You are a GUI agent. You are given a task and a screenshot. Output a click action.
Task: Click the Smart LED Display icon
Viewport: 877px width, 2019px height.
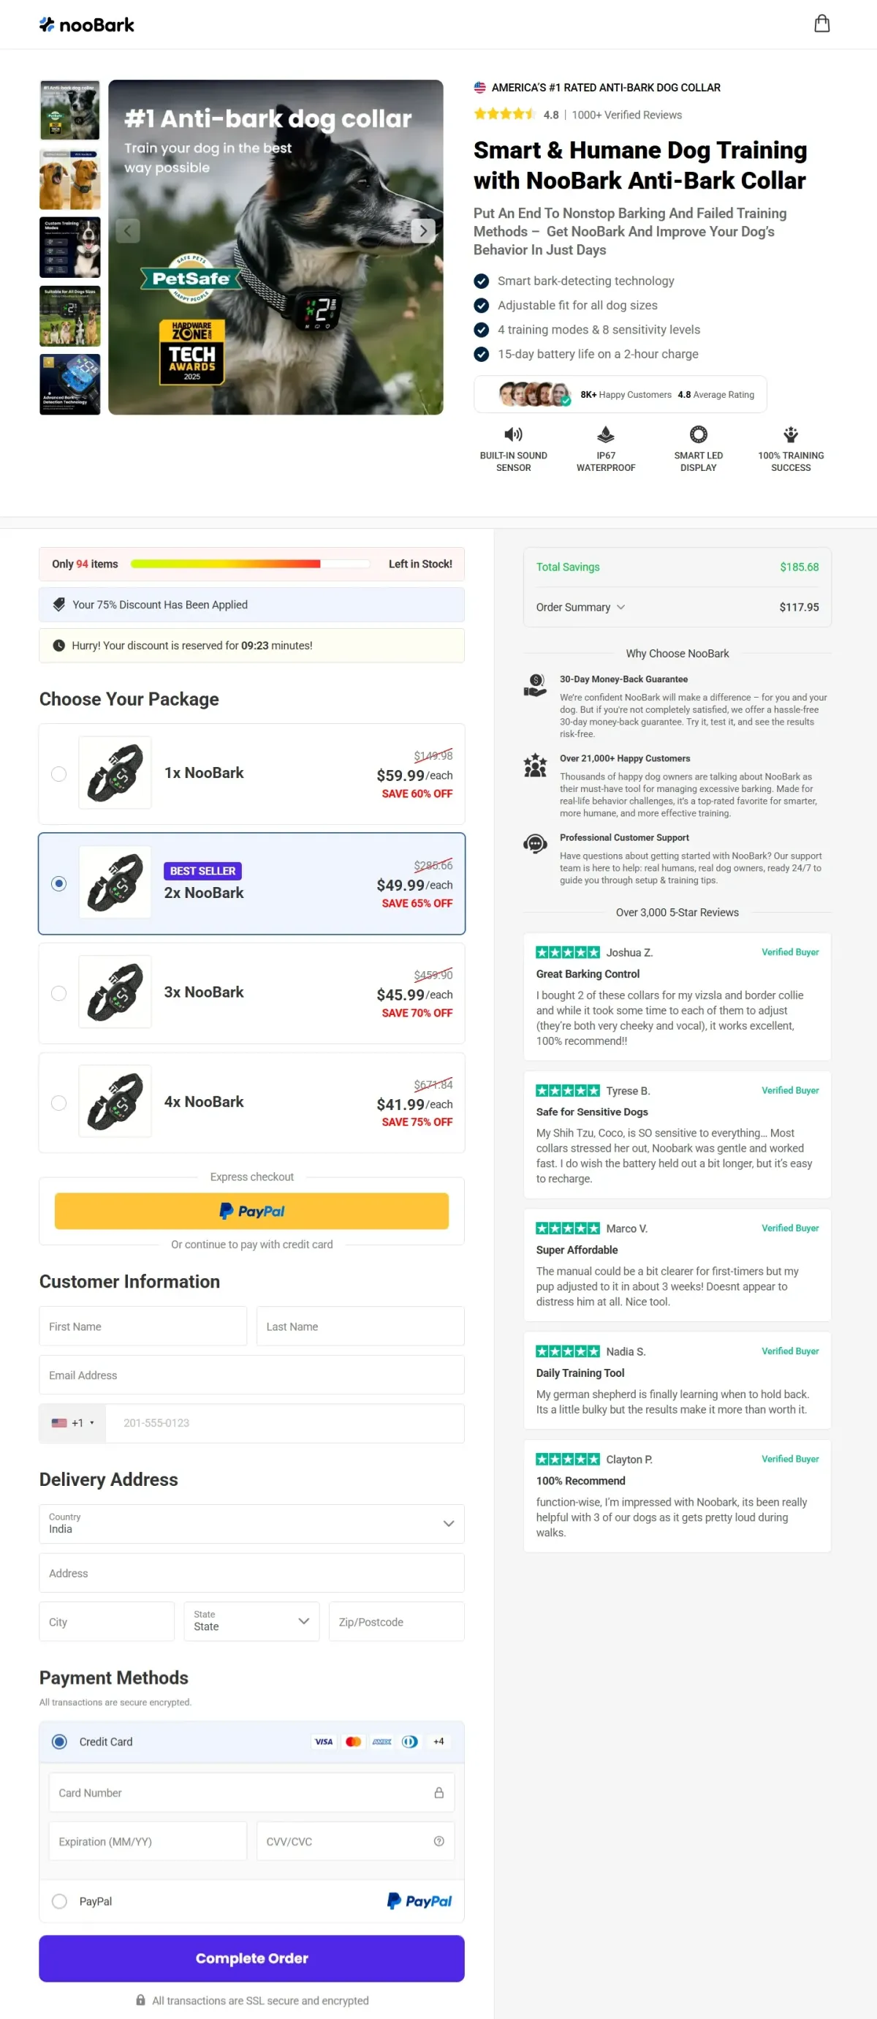click(698, 434)
